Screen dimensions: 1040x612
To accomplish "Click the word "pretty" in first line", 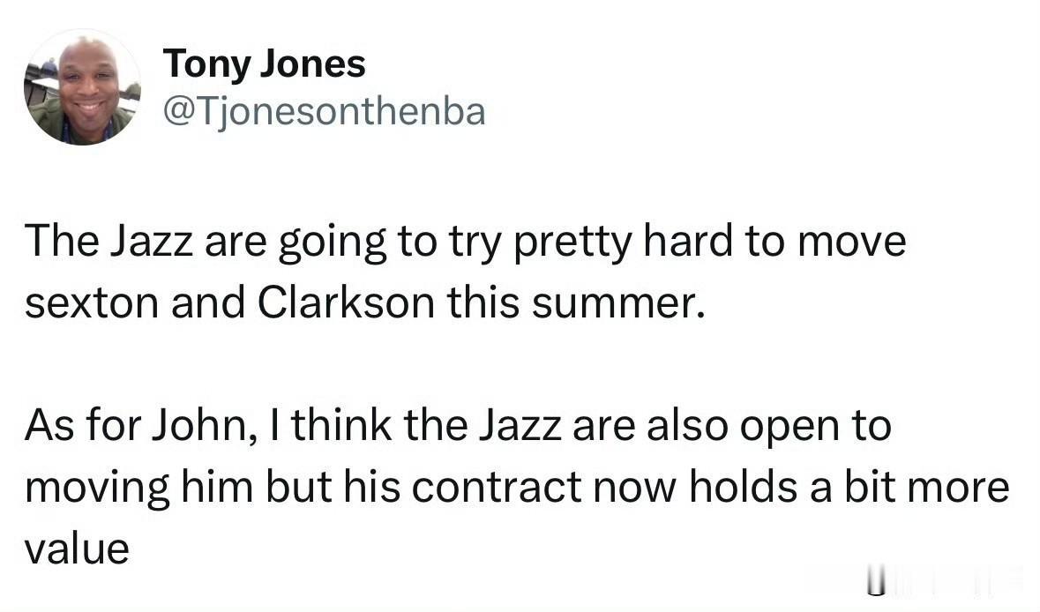I will [573, 243].
